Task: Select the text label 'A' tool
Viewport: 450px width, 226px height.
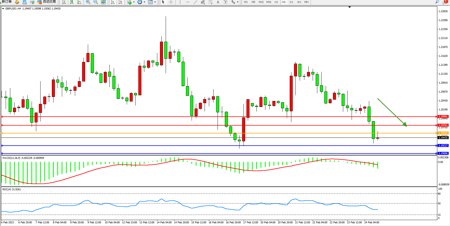Action: 218,2
